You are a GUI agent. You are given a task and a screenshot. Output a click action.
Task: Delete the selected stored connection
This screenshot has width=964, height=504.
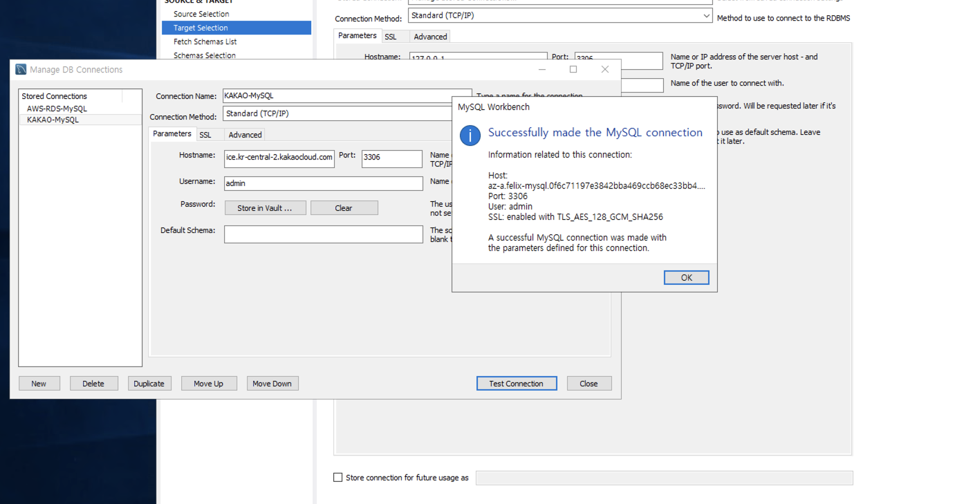94,384
